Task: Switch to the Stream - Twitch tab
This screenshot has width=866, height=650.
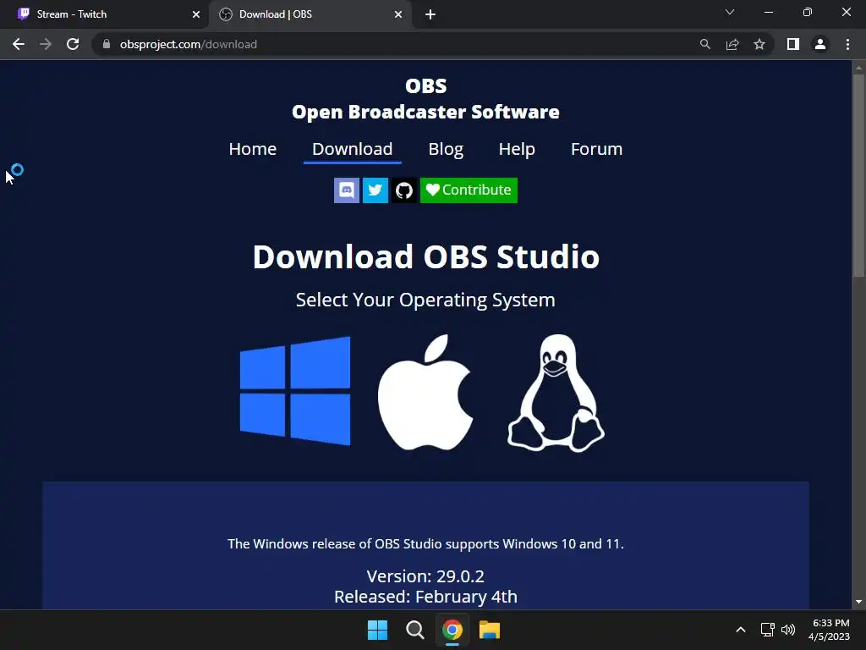Action: (105, 14)
